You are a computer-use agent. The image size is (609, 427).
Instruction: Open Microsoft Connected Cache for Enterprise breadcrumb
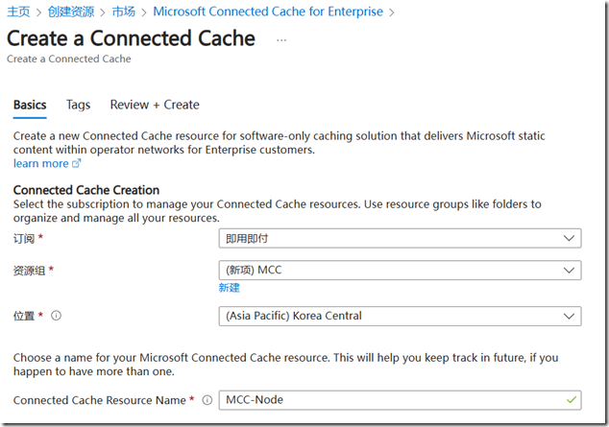click(268, 12)
